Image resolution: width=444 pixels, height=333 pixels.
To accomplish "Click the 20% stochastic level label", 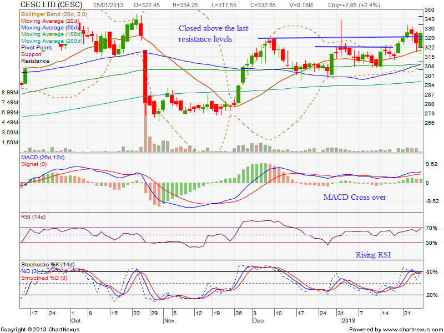I will 432,295.
